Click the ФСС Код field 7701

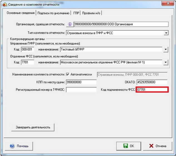(x=28, y=62)
